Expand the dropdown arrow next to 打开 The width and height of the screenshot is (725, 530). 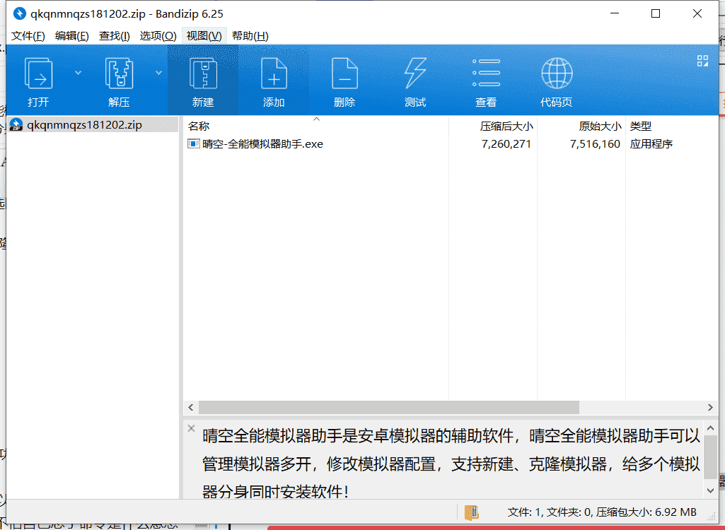click(x=78, y=73)
